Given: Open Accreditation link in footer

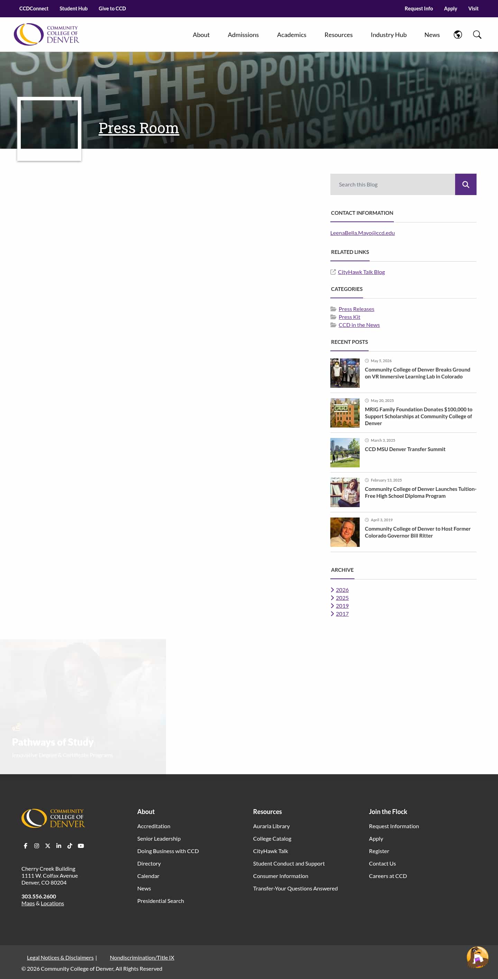Looking at the screenshot, I should [154, 826].
